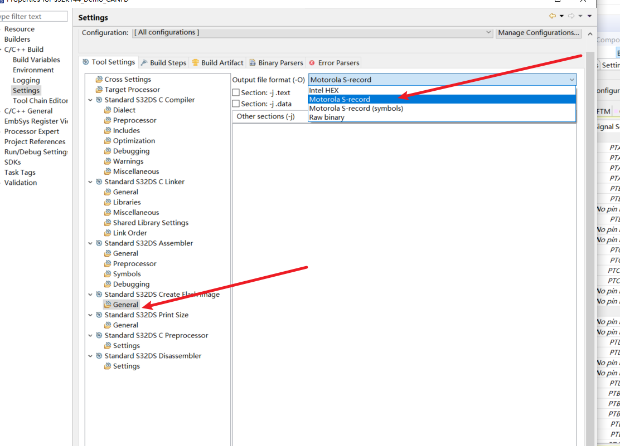Click Miscellaneous icon under C Compiler

(108, 172)
